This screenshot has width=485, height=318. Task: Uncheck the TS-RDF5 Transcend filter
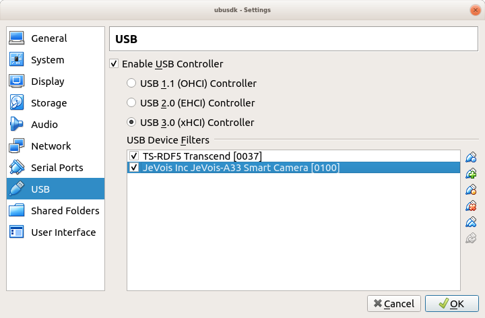134,156
